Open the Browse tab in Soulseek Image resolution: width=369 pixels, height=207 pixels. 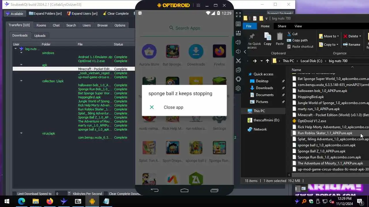click(x=102, y=25)
